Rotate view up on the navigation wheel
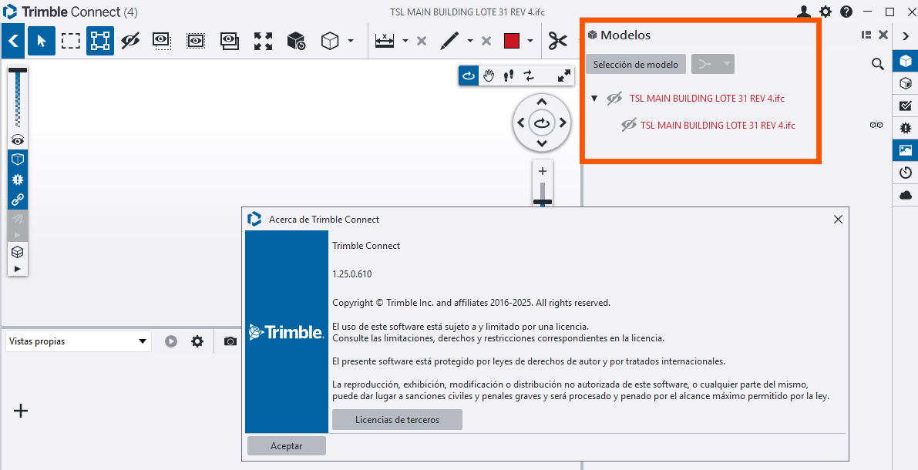918x470 pixels. [x=542, y=102]
